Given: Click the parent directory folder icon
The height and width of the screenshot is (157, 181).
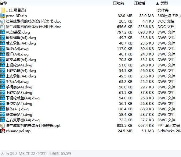Looking at the screenshot, I should pyautogui.click(x=3, y=10).
